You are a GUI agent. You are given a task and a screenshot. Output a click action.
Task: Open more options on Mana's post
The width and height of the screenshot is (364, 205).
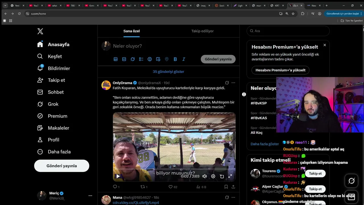tap(233, 197)
